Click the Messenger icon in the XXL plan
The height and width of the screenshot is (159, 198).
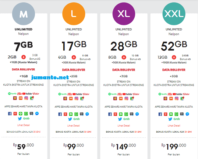pyautogui.click(x=187, y=114)
